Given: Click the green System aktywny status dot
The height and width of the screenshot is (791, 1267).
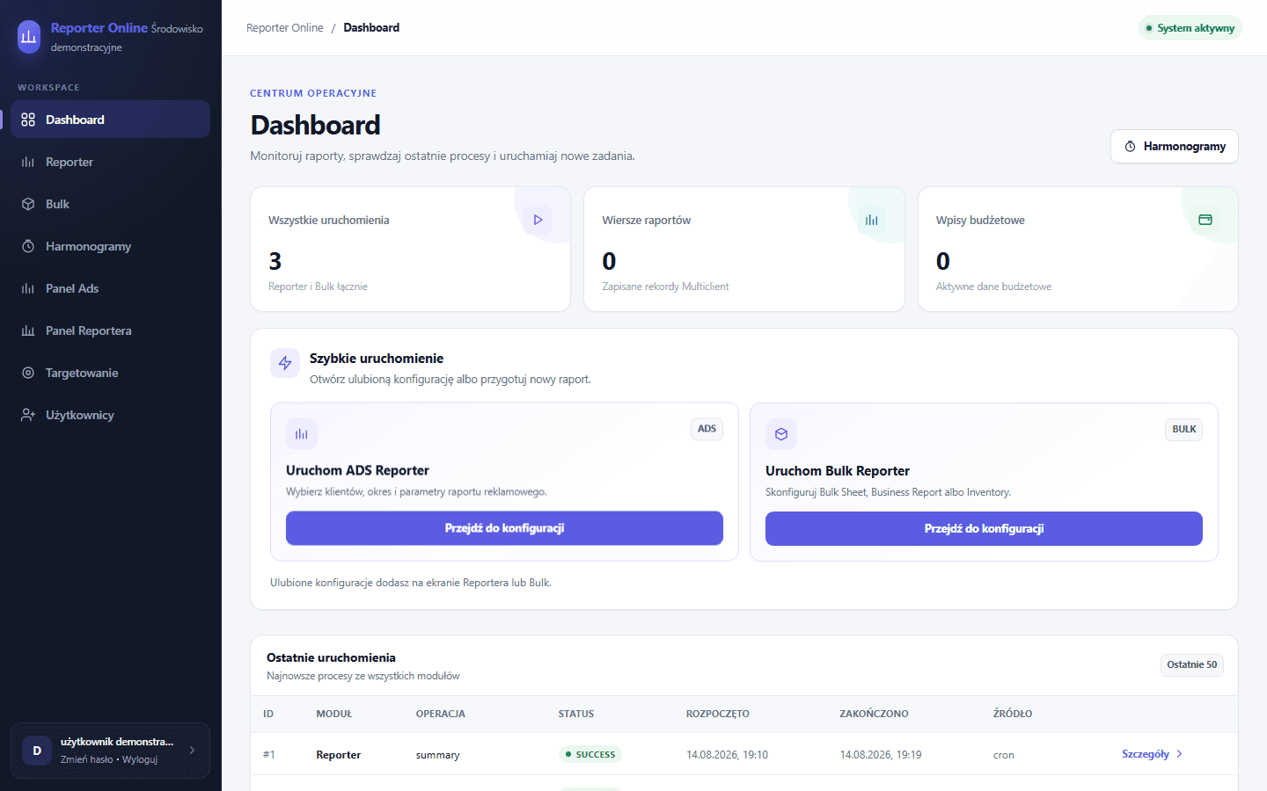Looking at the screenshot, I should tap(1149, 28).
